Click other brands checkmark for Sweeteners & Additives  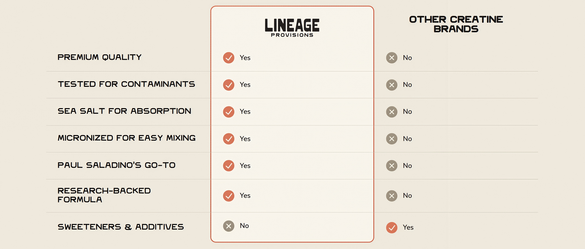click(x=392, y=228)
